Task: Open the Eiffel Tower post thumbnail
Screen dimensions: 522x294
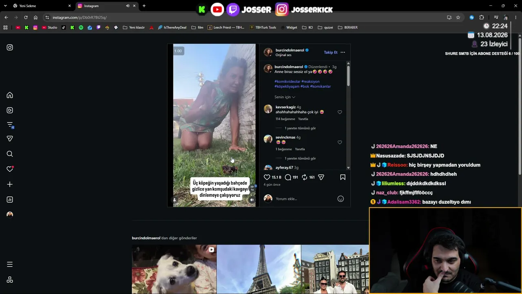Action: (x=259, y=269)
